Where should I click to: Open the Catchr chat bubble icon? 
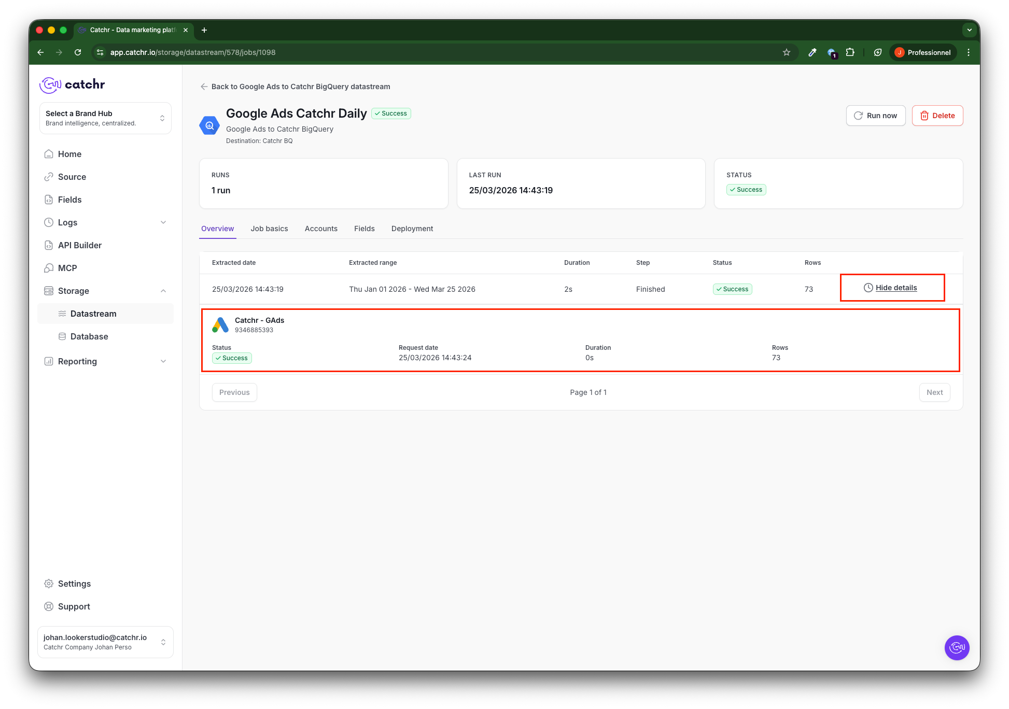(x=957, y=647)
